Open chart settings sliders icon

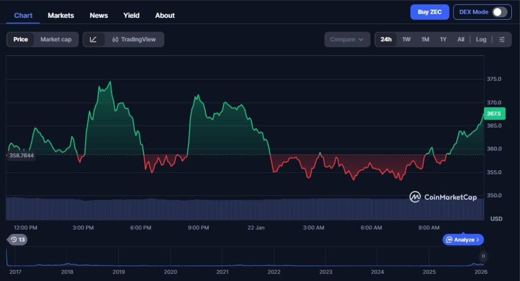502,40
